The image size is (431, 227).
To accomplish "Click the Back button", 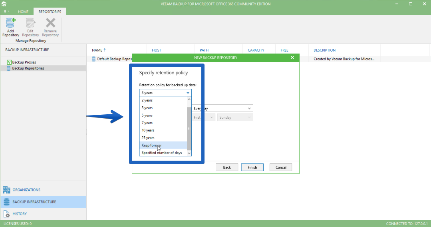I will point(227,167).
